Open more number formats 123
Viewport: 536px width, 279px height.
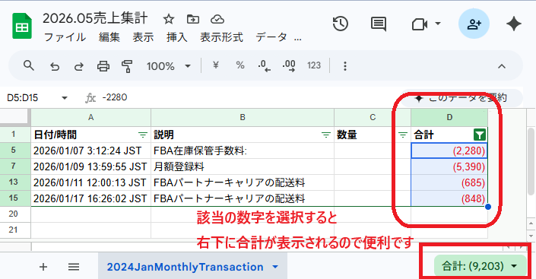coord(314,65)
